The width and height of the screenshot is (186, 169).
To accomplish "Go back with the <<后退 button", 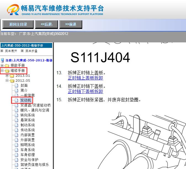I will pos(46,24).
